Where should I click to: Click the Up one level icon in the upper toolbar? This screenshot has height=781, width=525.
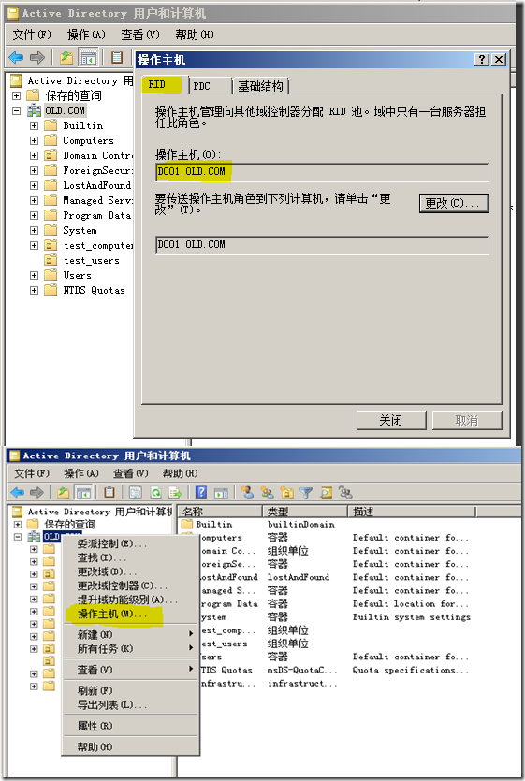66,57
